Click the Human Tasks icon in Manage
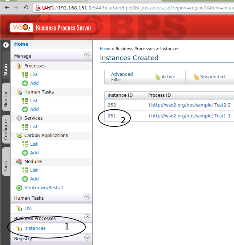The width and height of the screenshot is (234, 245). 19,92
